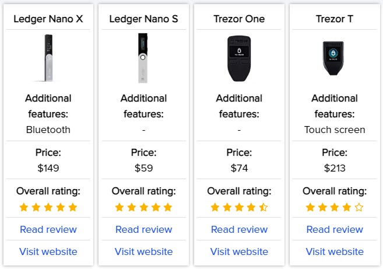The height and width of the screenshot is (269, 383).
Task: Visit website for Ledger Nano S
Action: pyautogui.click(x=143, y=251)
